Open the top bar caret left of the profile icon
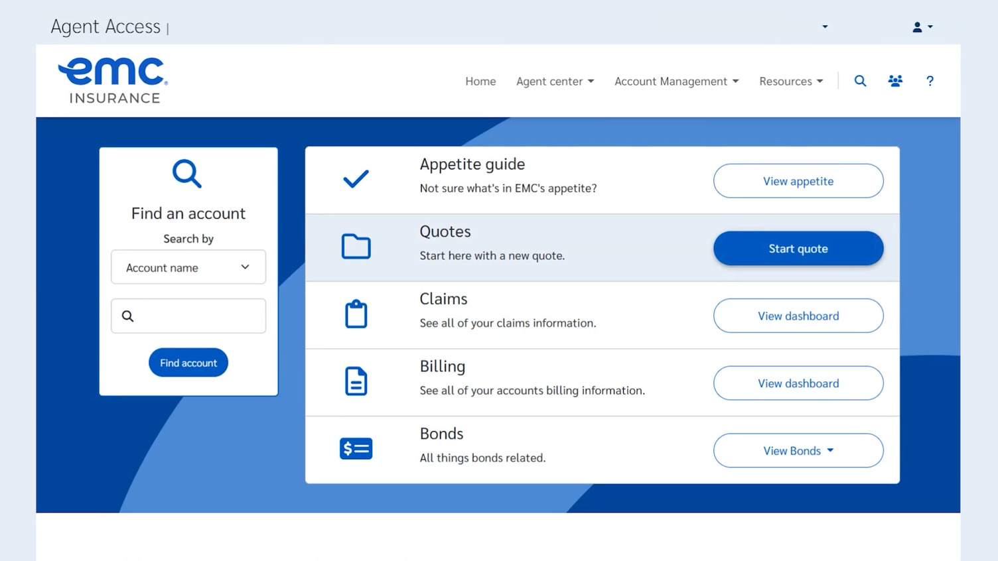998x561 pixels. click(x=825, y=27)
